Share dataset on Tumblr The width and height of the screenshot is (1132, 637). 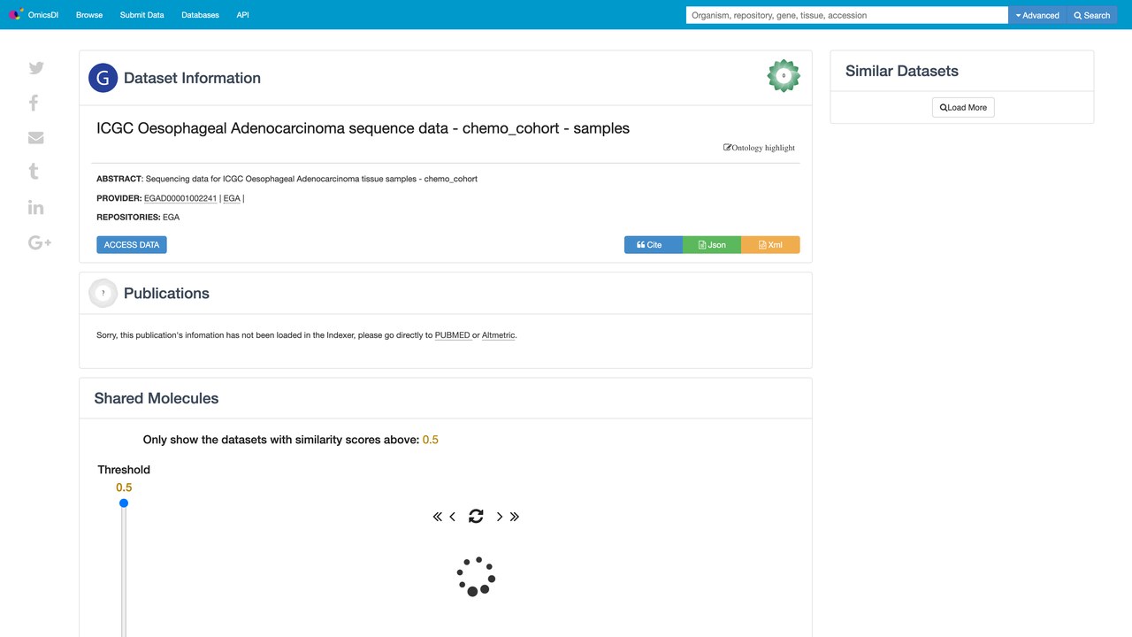pyautogui.click(x=34, y=172)
